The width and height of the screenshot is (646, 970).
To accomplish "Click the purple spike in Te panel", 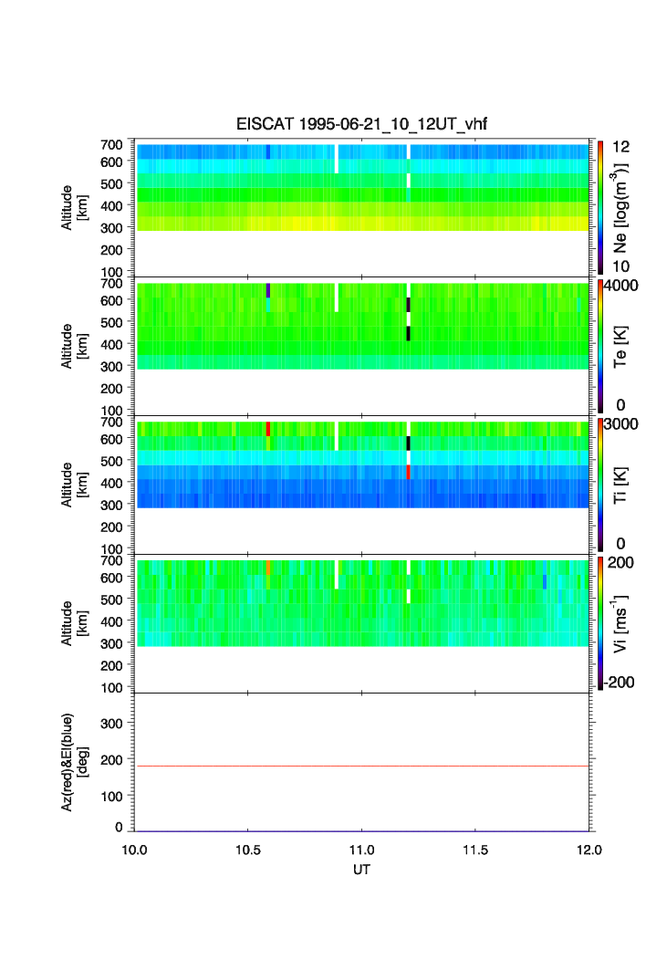I will [x=267, y=290].
